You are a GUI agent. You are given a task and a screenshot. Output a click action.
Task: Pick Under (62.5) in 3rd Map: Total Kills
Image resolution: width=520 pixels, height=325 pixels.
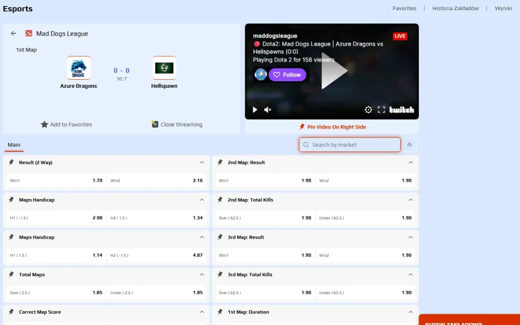point(365,292)
